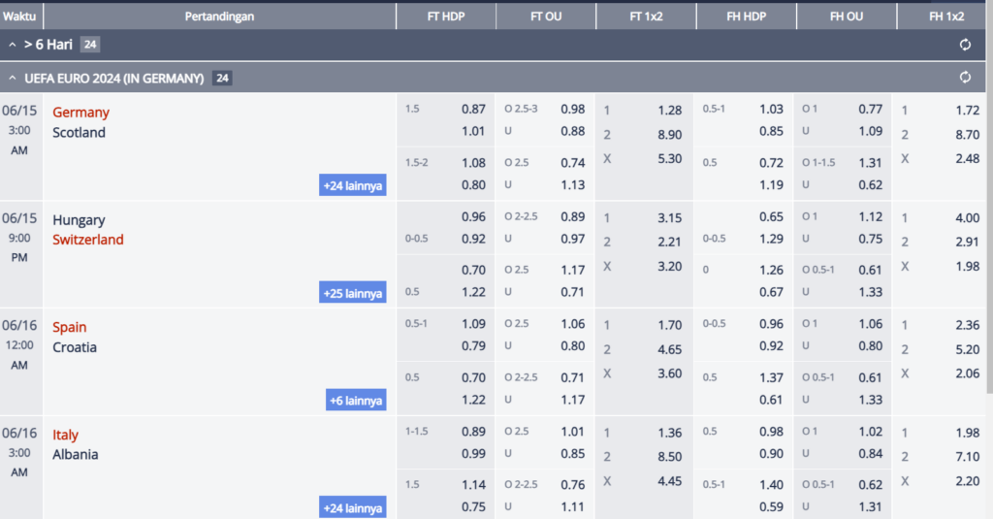This screenshot has width=993, height=519.
Task: Click the FT HDP column header
Action: (446, 16)
